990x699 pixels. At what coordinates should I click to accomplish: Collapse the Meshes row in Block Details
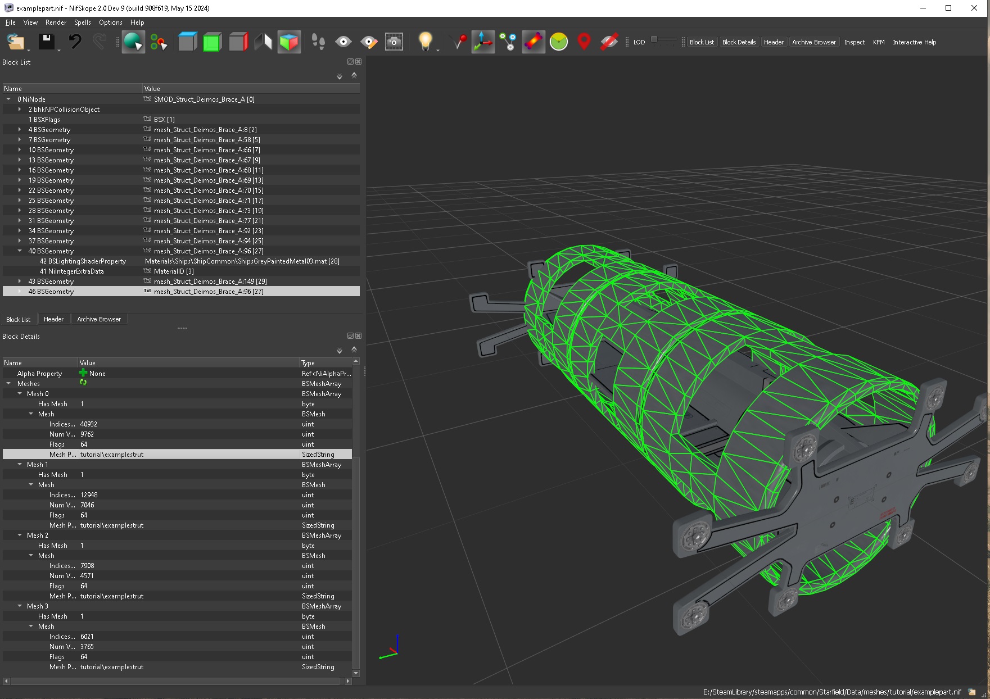coord(8,384)
